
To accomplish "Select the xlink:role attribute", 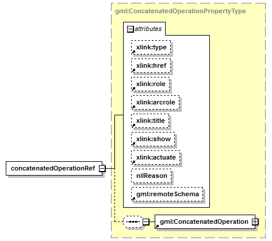I will tap(151, 84).
